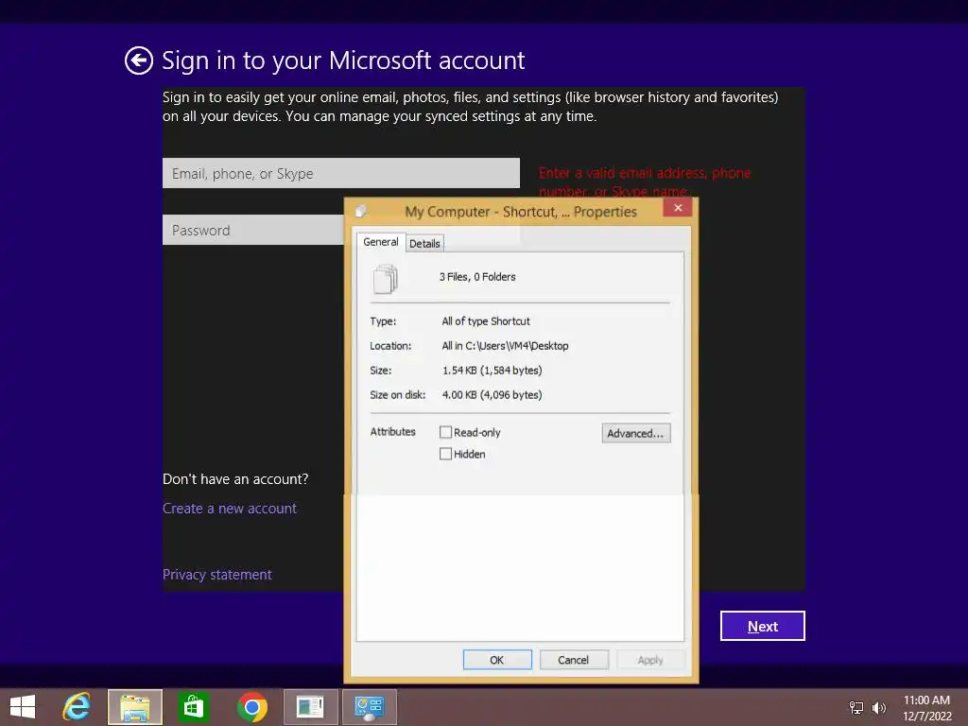Enable the Hidden attribute checkbox
This screenshot has width=968, height=726.
click(446, 454)
